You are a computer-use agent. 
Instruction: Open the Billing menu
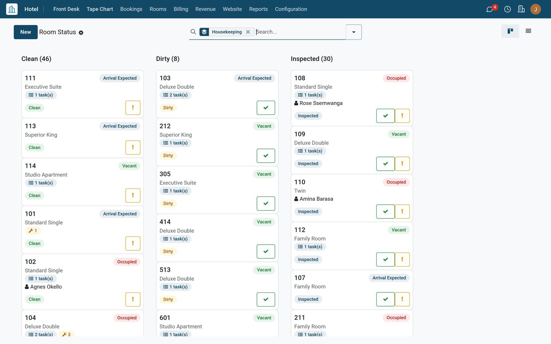coord(181,9)
